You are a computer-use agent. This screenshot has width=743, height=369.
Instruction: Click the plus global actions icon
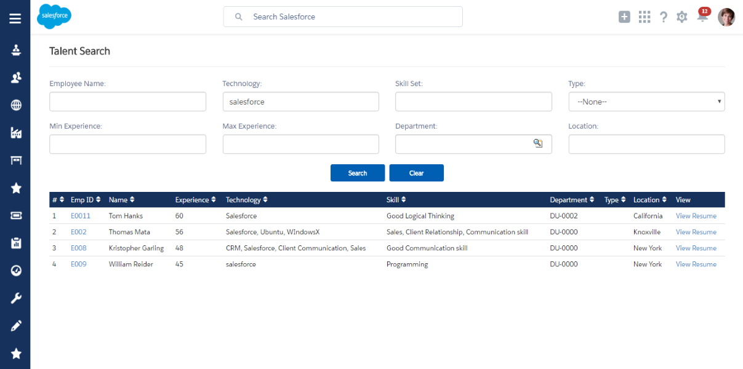624,17
